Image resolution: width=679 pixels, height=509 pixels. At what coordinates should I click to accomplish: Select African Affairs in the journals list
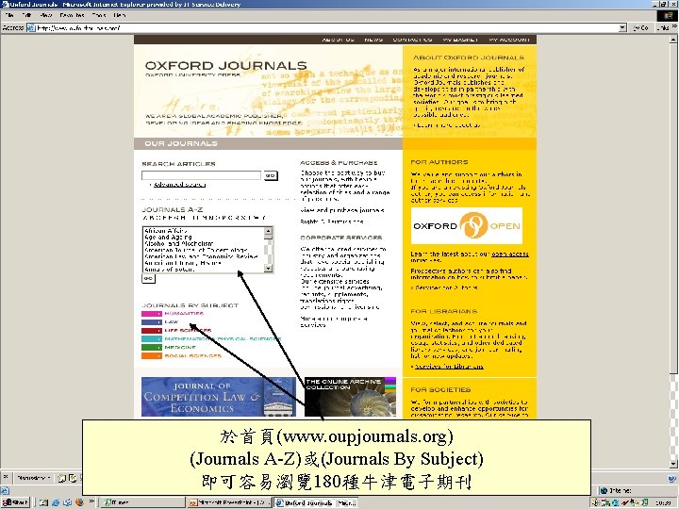(166, 231)
